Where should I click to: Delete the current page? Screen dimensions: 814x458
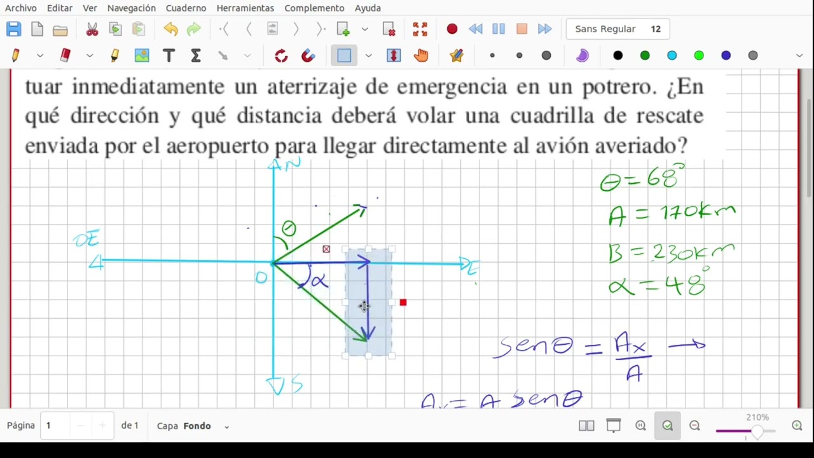(x=389, y=29)
